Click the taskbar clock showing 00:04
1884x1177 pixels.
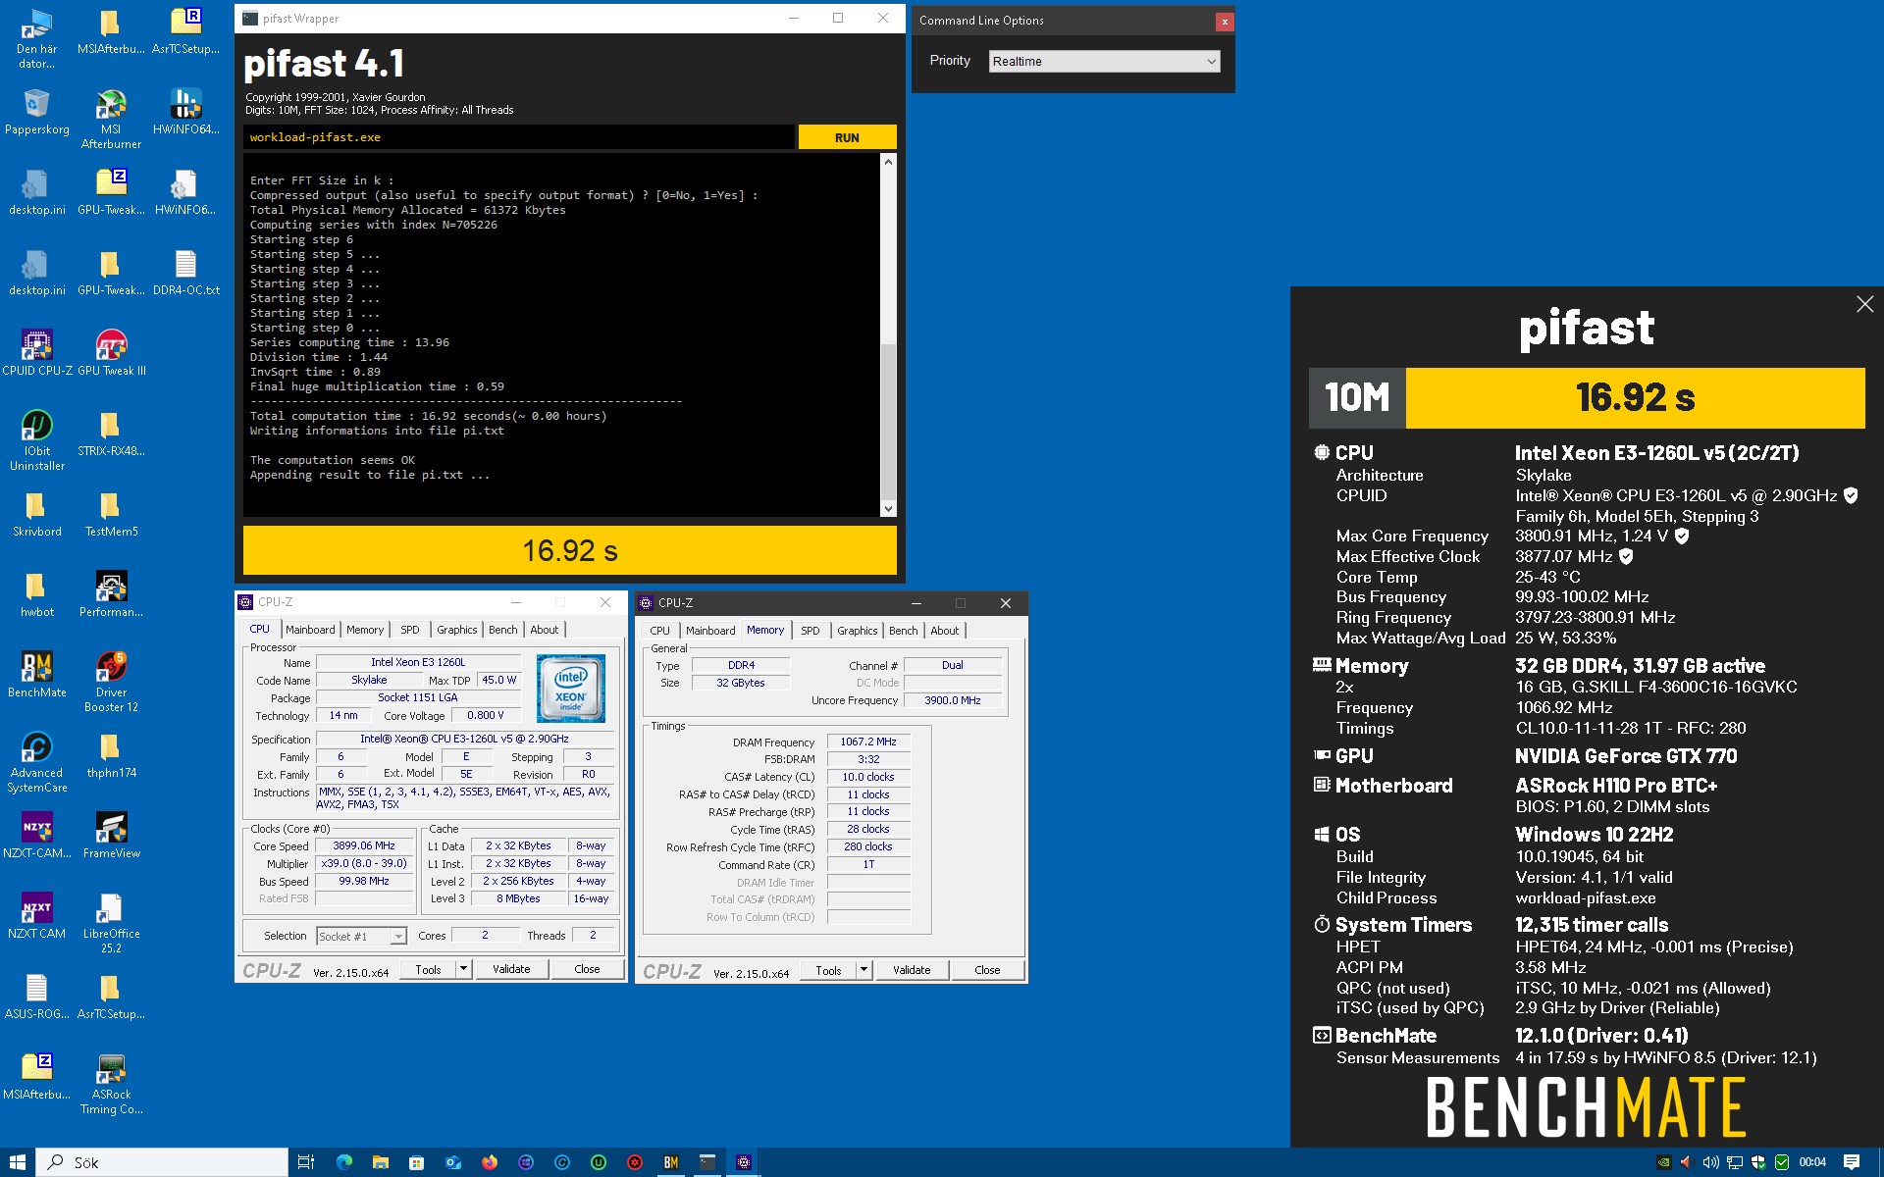(x=1812, y=1162)
